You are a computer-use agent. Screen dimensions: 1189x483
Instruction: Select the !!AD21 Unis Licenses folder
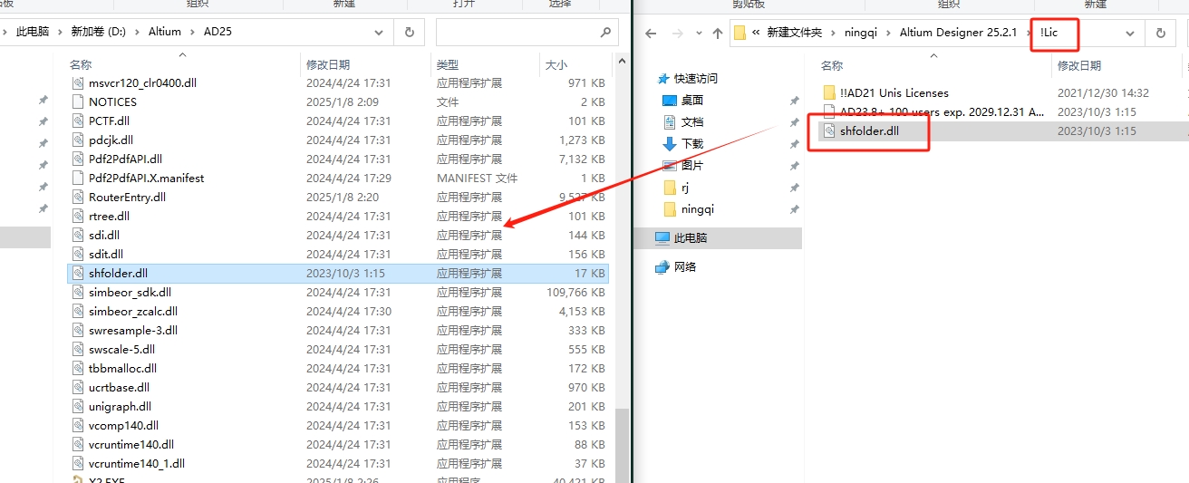tap(894, 92)
